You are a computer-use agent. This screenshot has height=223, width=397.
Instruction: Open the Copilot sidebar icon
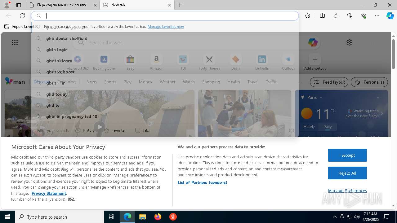tap(390, 16)
